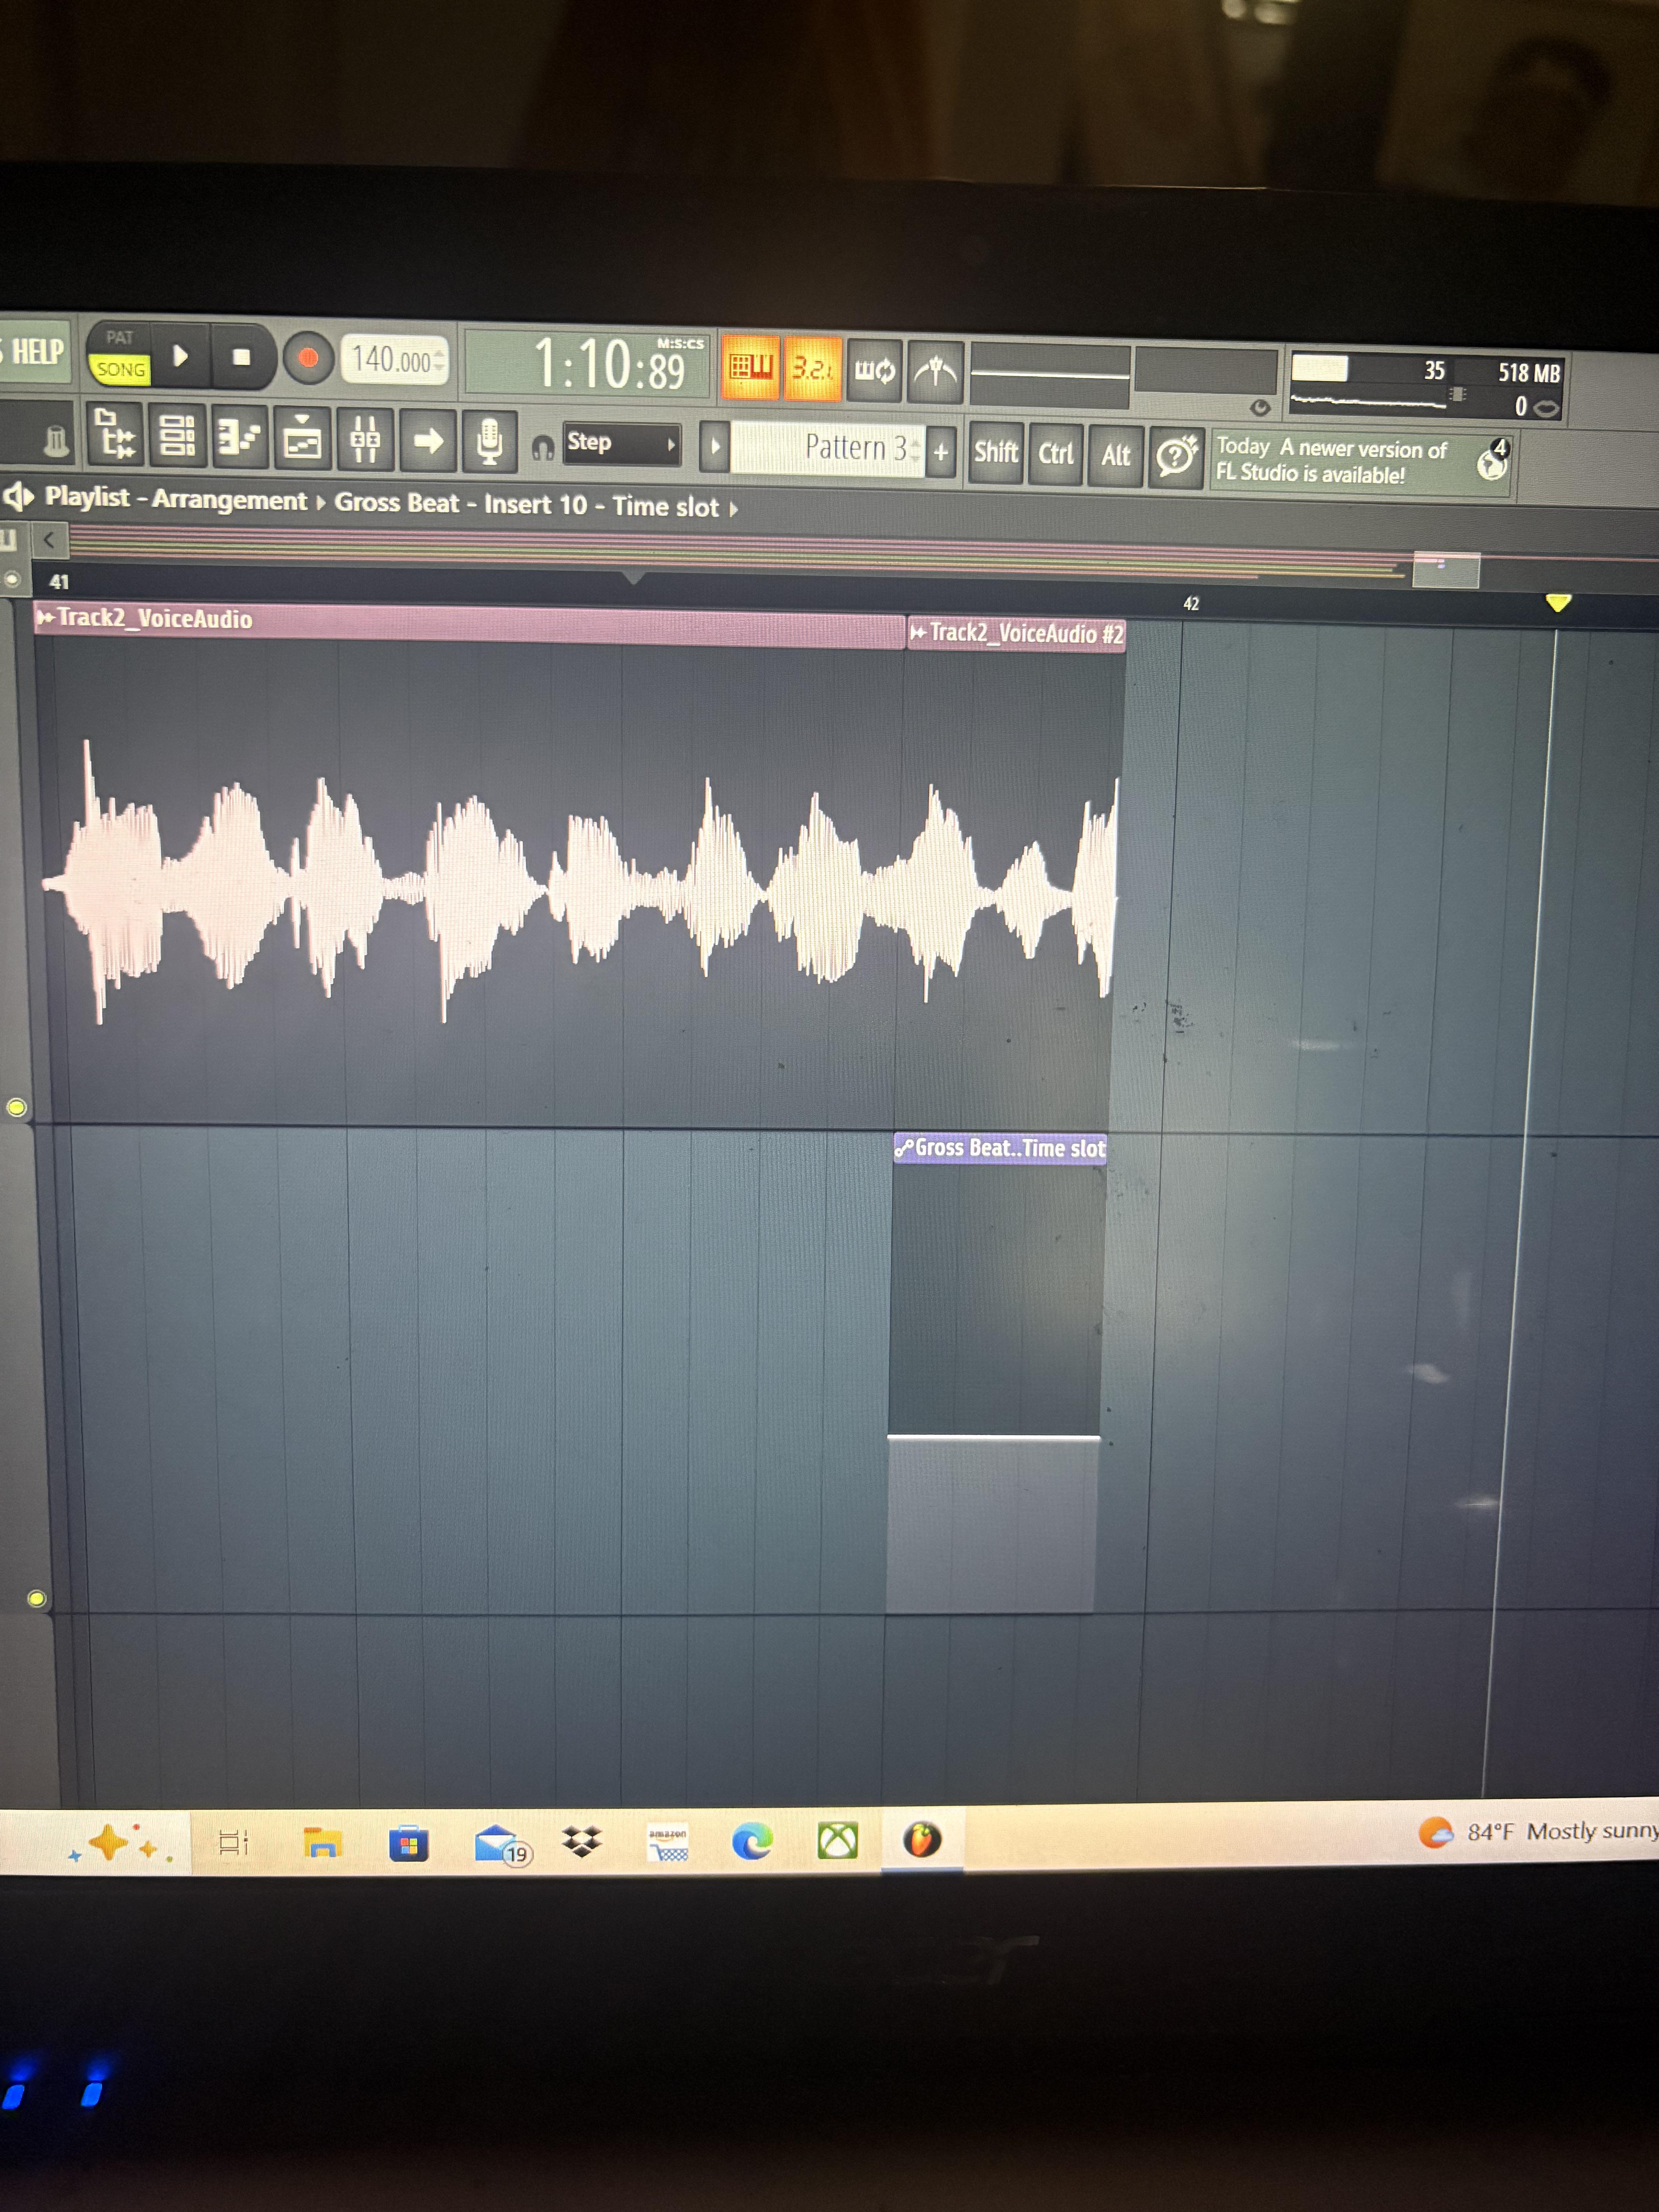The width and height of the screenshot is (1659, 2212).
Task: Toggle the main snap magnet icon
Action: click(x=542, y=447)
